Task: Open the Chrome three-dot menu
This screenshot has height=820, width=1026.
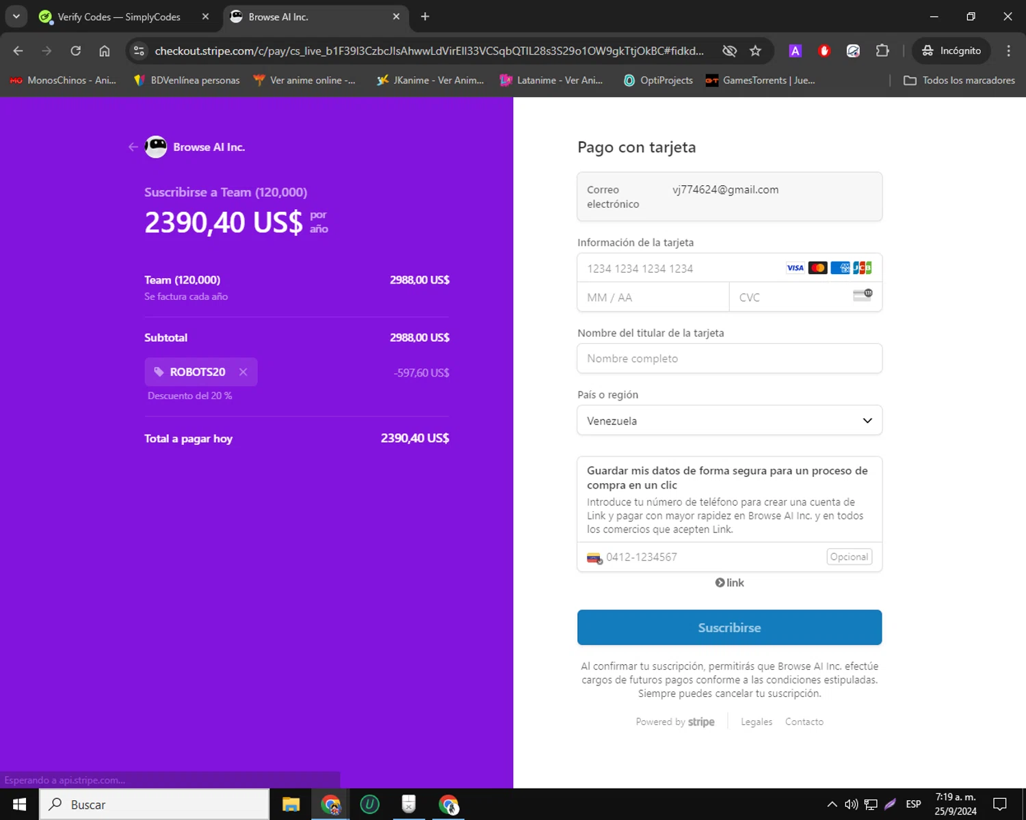Action: point(1008,51)
